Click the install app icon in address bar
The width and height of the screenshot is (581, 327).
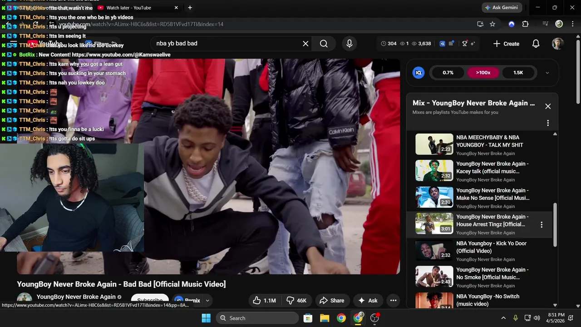click(480, 24)
